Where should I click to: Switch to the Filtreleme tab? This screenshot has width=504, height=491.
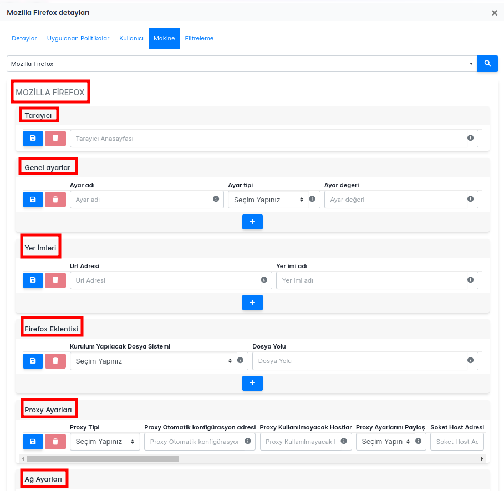point(199,38)
